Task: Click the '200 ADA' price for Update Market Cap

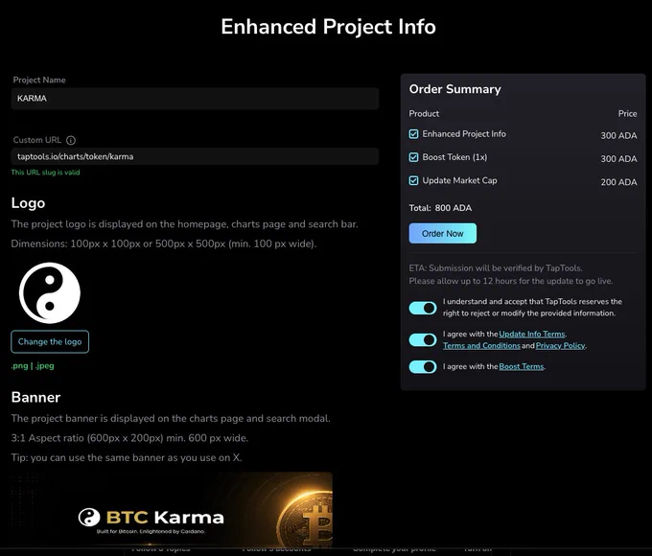Action: point(618,182)
